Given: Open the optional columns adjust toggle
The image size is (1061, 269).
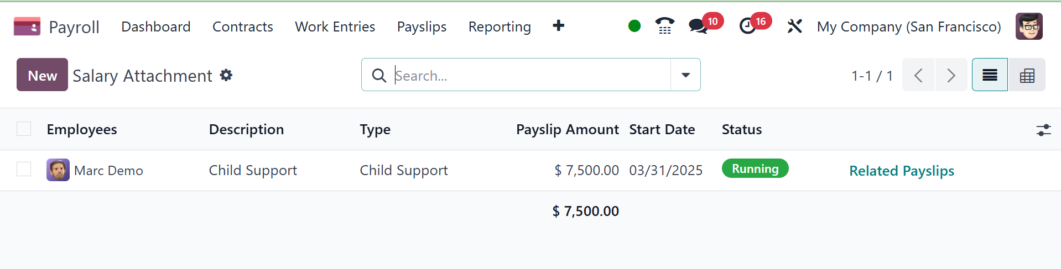Looking at the screenshot, I should pos(1043,130).
